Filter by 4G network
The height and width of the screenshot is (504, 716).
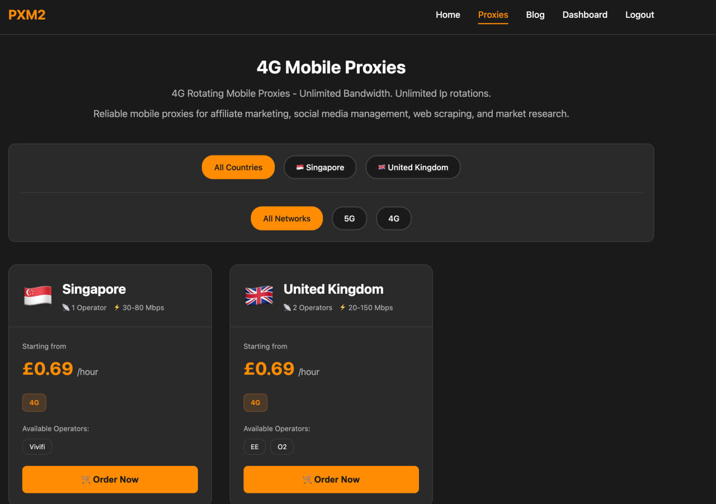click(394, 219)
